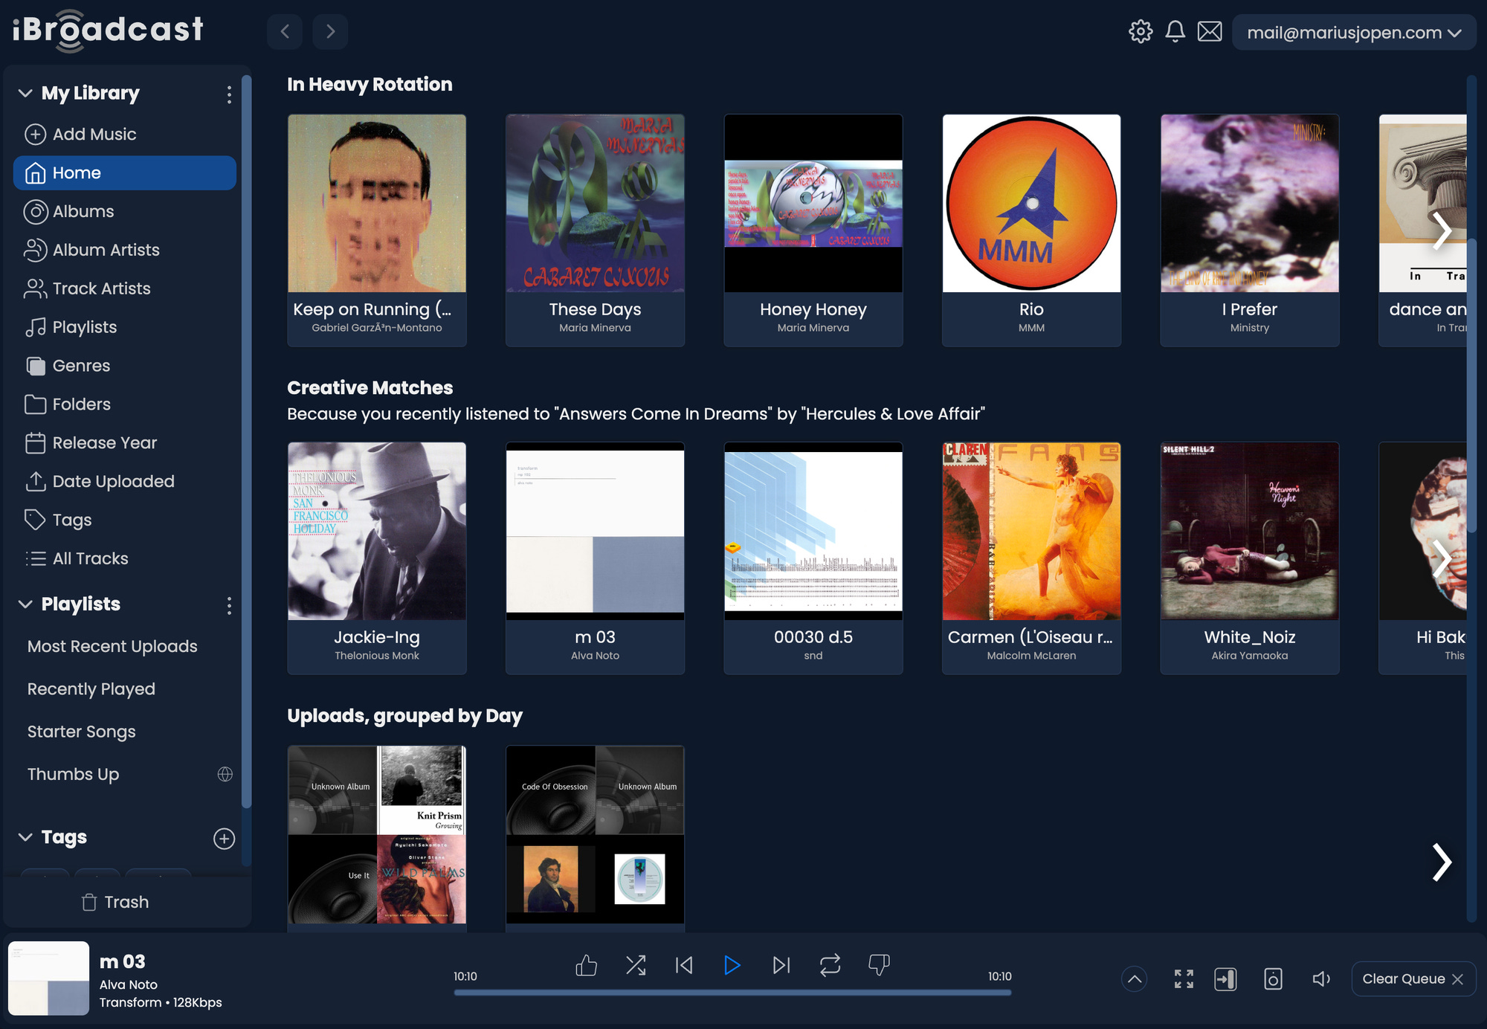Screen dimensions: 1487x1029
Task: Collapse the Playlists sidebar section
Action: [x=25, y=604]
